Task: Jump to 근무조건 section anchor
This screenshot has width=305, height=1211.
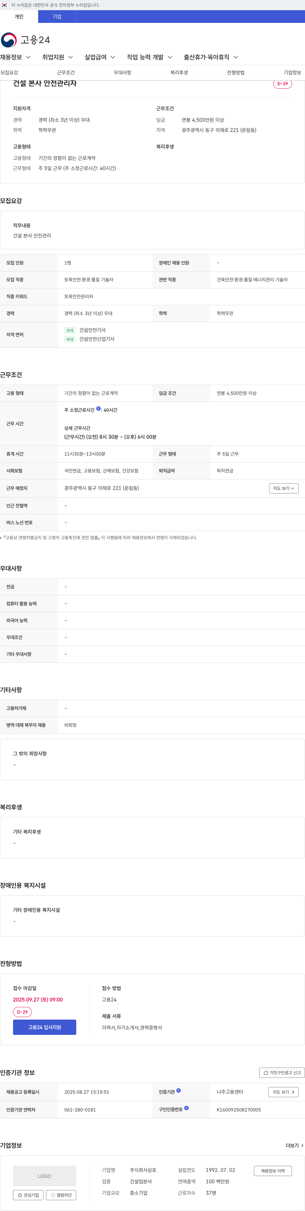Action: tap(66, 72)
